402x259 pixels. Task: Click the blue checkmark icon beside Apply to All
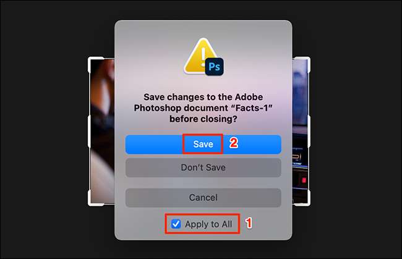(x=176, y=224)
